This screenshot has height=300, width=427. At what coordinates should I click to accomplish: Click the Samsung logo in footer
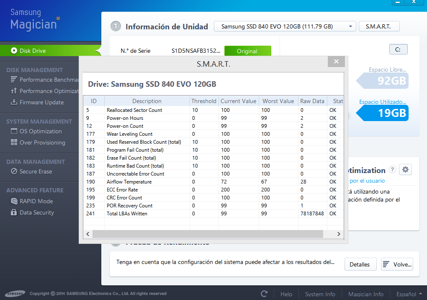point(15,293)
